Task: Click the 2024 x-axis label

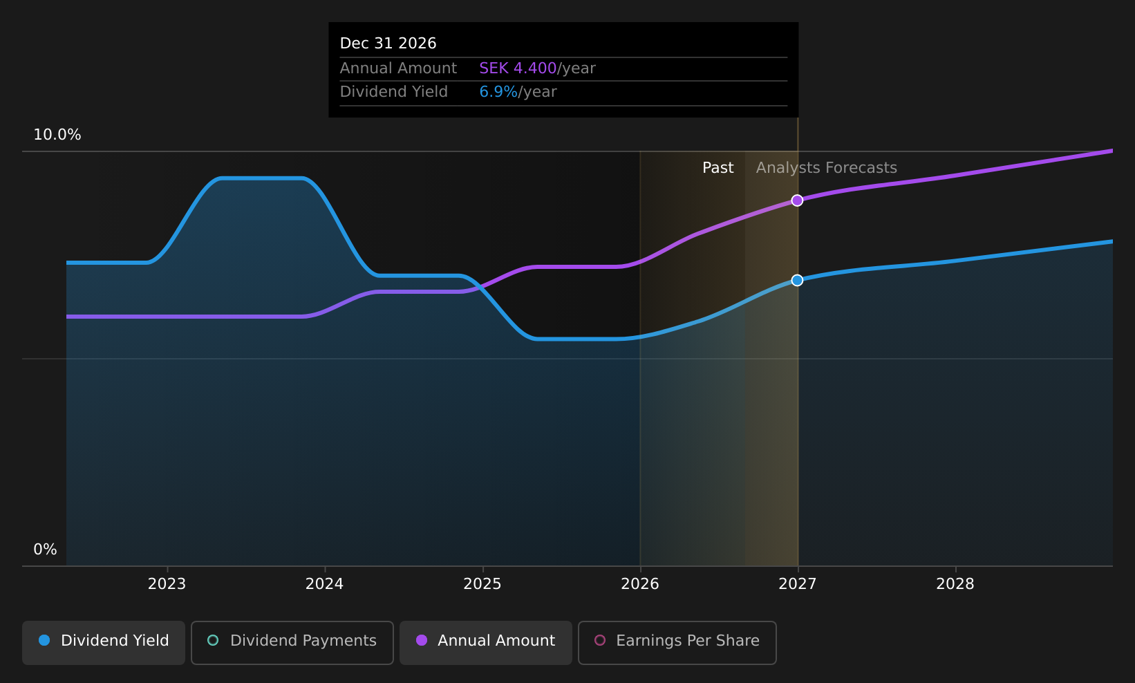Action: click(325, 584)
